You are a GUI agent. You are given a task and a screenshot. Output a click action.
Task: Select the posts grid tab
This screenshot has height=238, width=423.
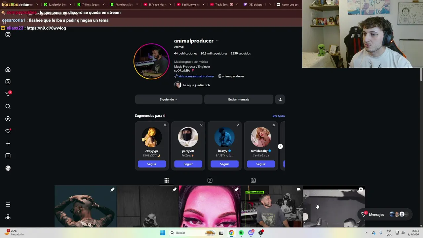point(167,180)
